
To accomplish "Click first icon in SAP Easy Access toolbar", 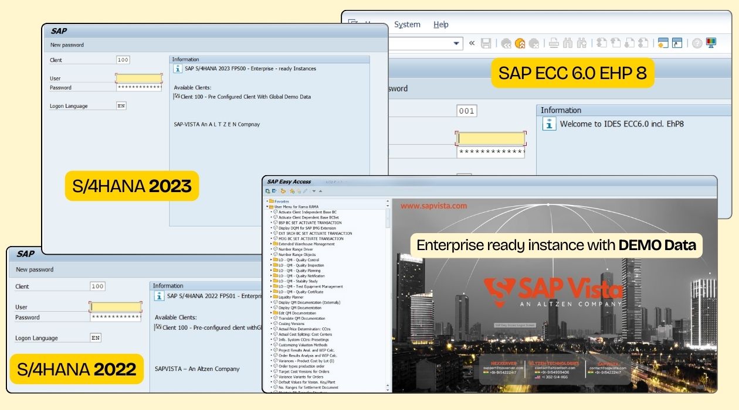I will 267,191.
